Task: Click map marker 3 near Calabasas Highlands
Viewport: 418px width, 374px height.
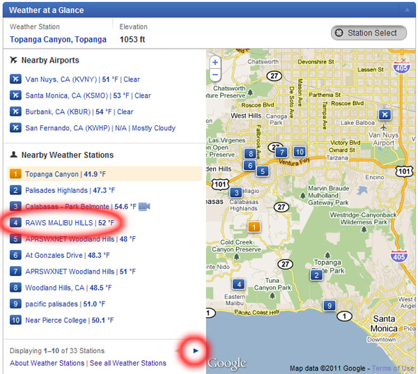Action: click(236, 192)
